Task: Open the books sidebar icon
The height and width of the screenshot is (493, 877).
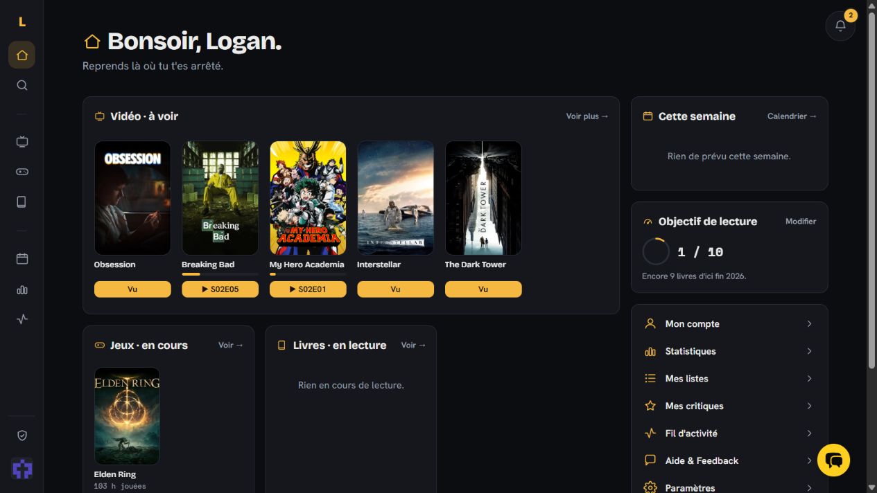Action: [x=21, y=201]
